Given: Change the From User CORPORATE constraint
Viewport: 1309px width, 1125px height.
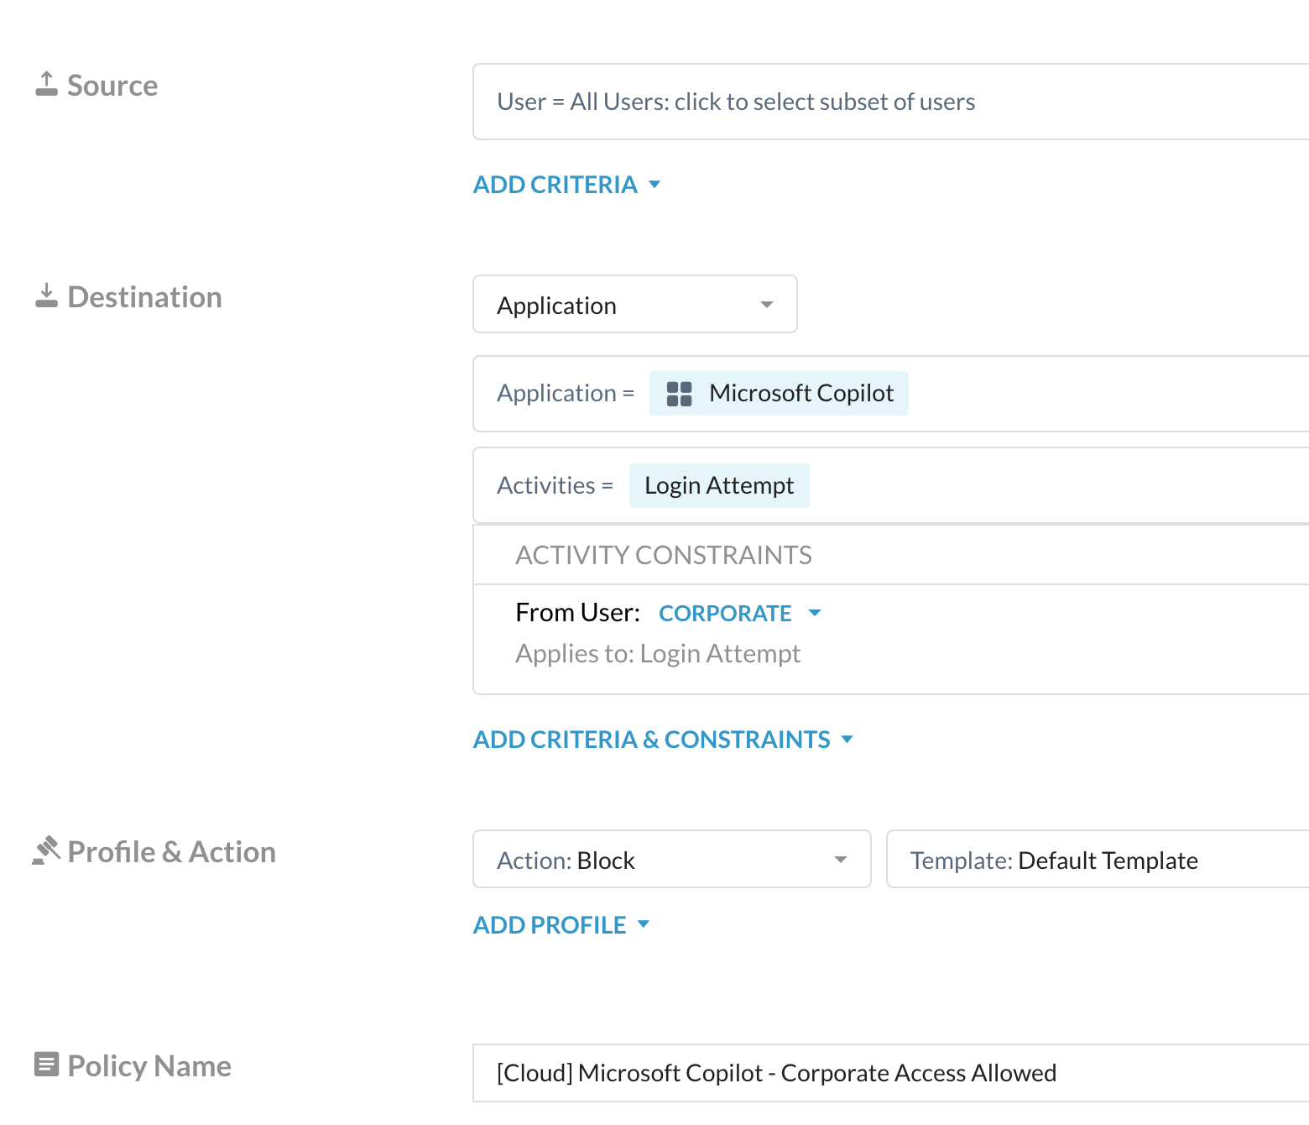Looking at the screenshot, I should tap(739, 614).
